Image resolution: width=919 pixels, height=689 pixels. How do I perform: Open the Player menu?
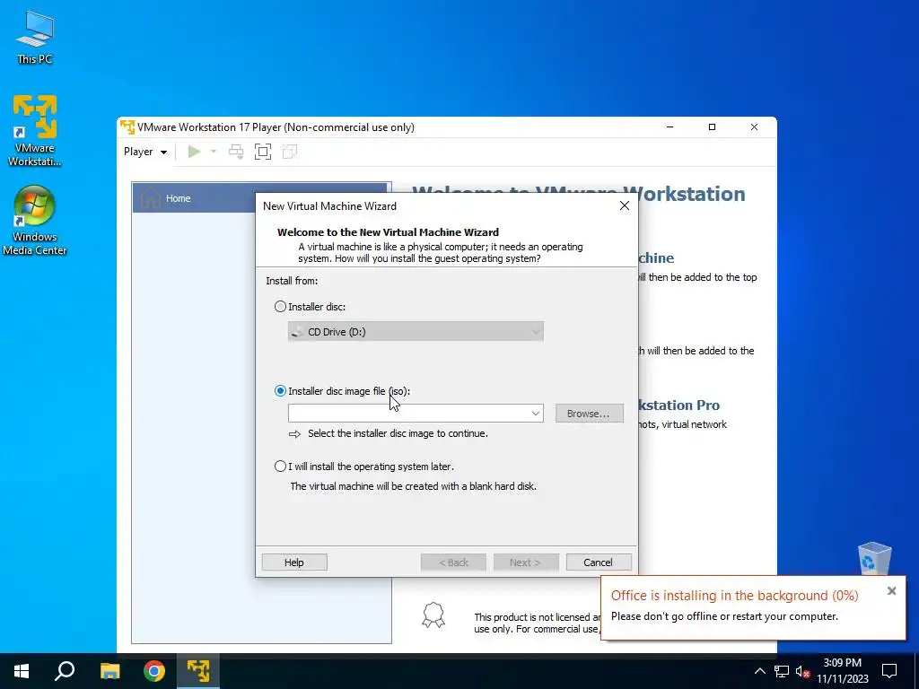(144, 152)
